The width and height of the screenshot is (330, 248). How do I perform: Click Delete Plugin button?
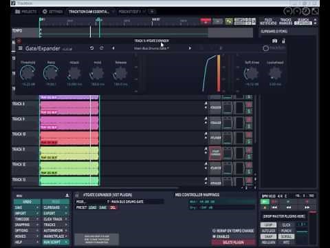(x=233, y=242)
